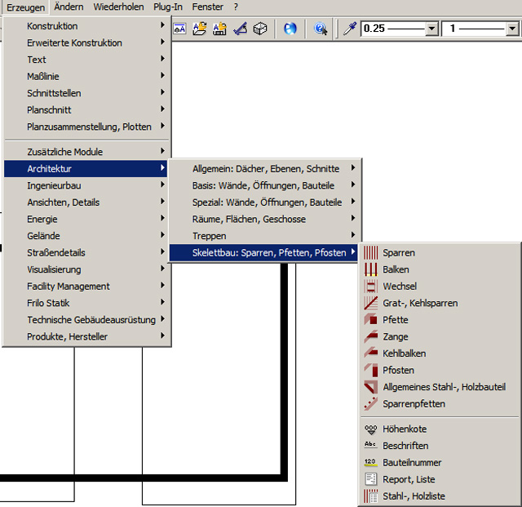Pick the Wechsel tool icon
This screenshot has width=522, height=507.
370,287
